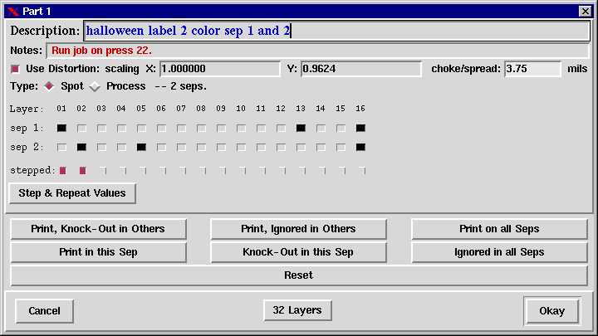Click the choke/spread value field

[x=532, y=69]
